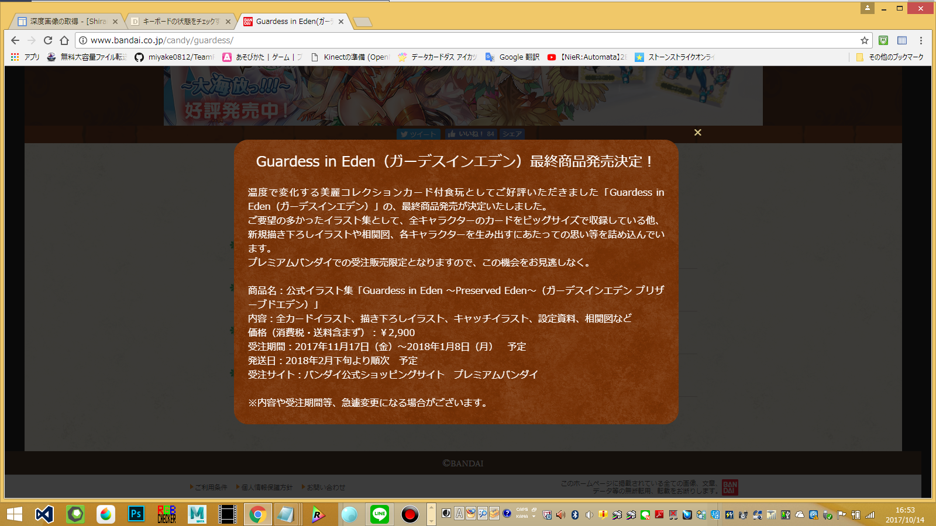The height and width of the screenshot is (526, 936).
Task: Click the シェア share button
Action: click(x=512, y=134)
